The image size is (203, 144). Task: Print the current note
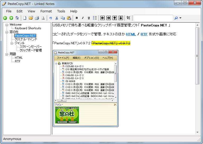click(37, 18)
